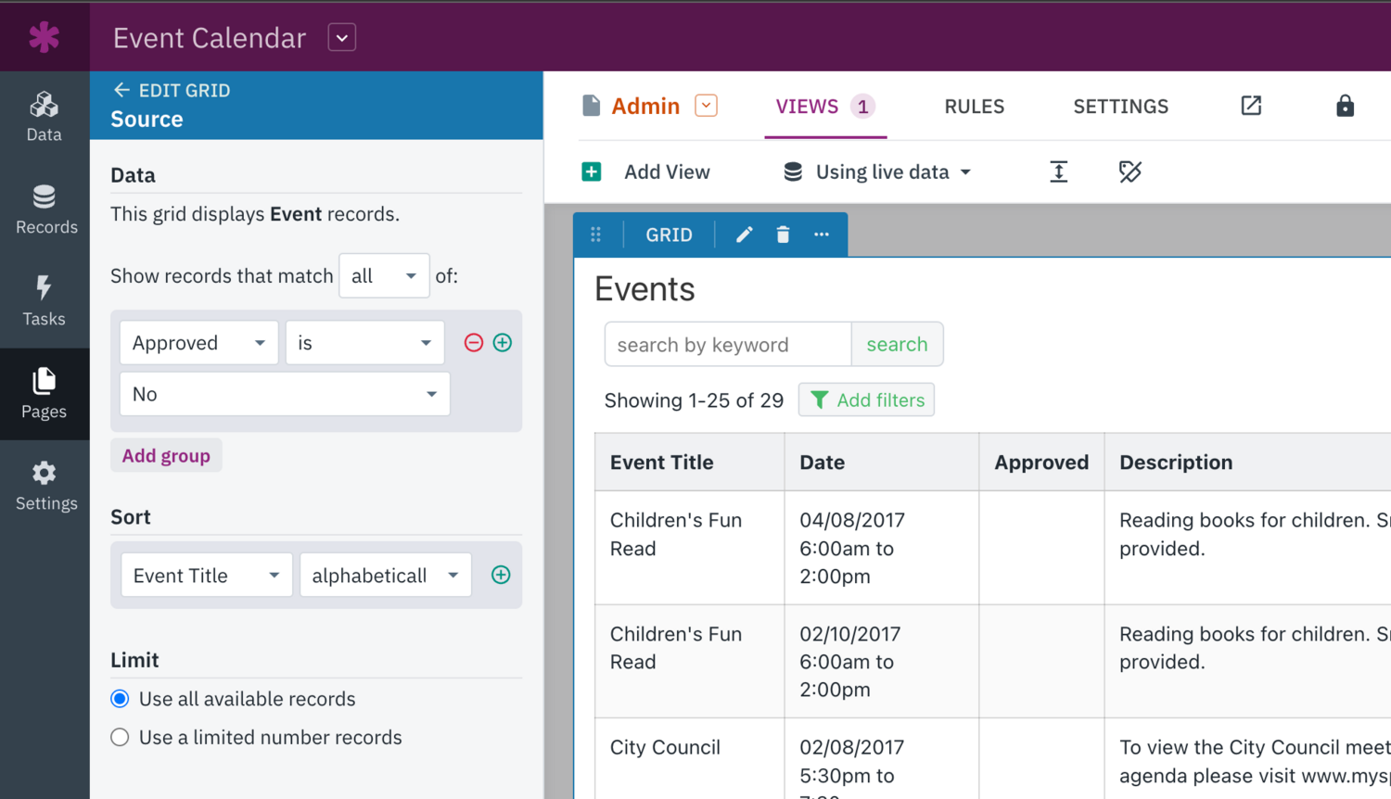Screen dimensions: 1391x799
Task: Switch to the SETTINGS tab
Action: 1120,106
